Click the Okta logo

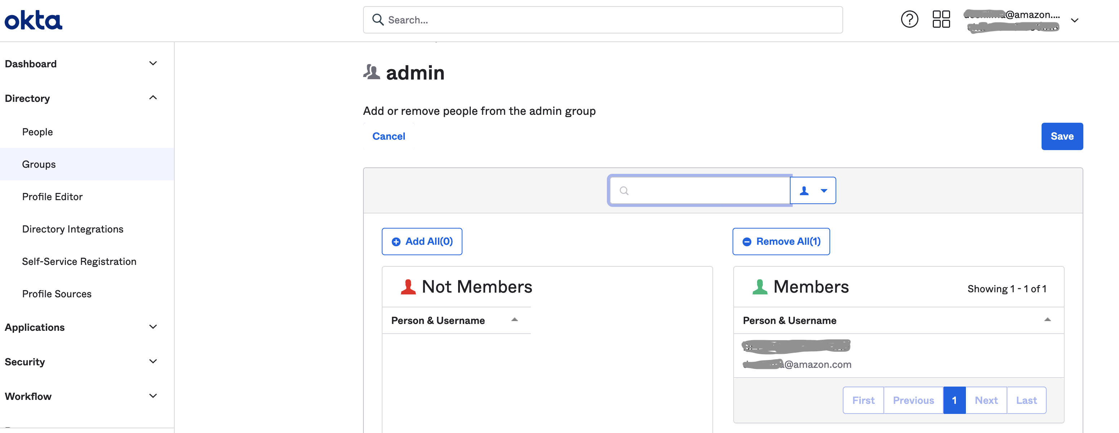(x=33, y=20)
